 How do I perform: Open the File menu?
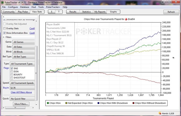click(x=4, y=7)
